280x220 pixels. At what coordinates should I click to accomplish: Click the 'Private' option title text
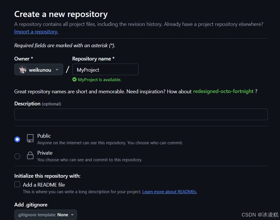point(45,153)
